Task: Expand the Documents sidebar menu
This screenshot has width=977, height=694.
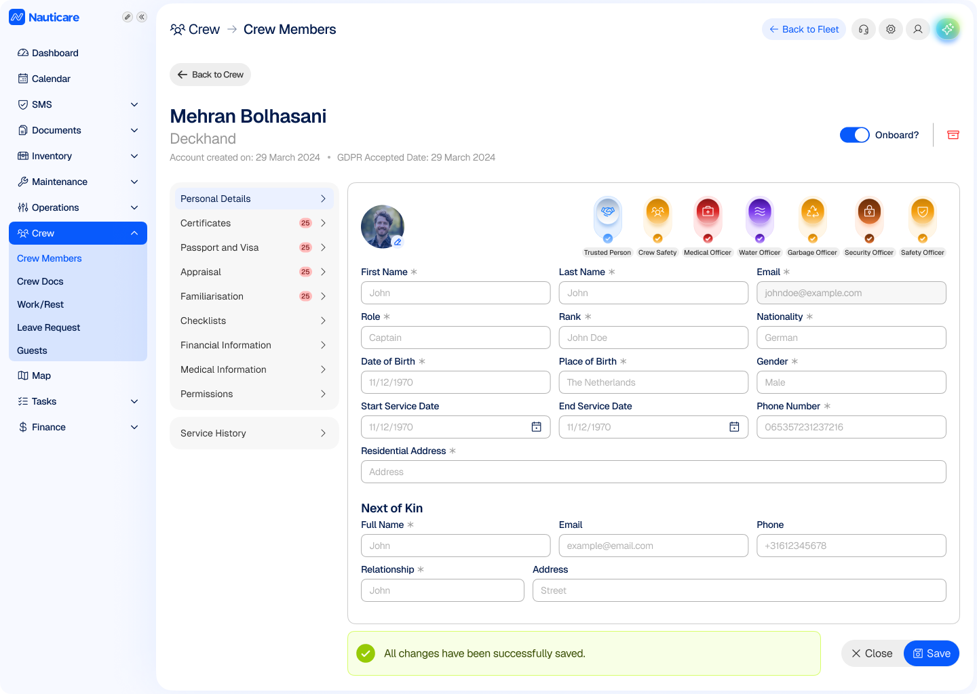Action: click(x=134, y=130)
